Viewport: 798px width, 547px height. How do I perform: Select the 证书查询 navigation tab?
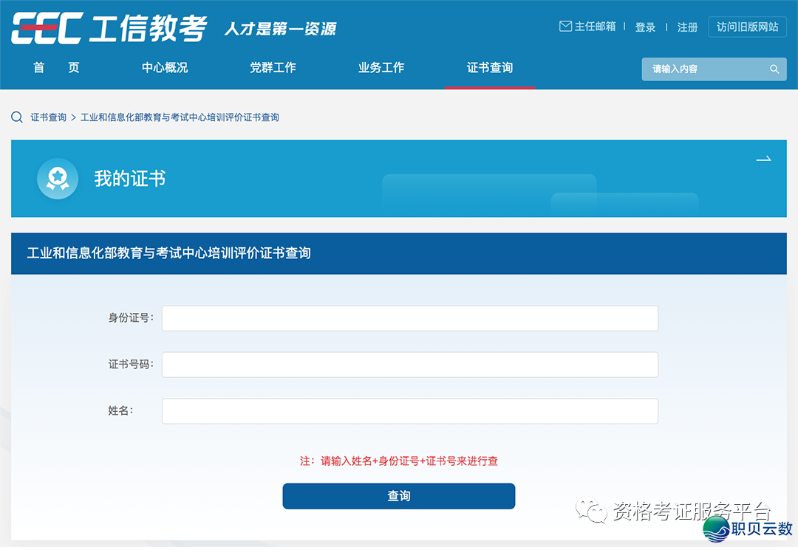(x=489, y=67)
